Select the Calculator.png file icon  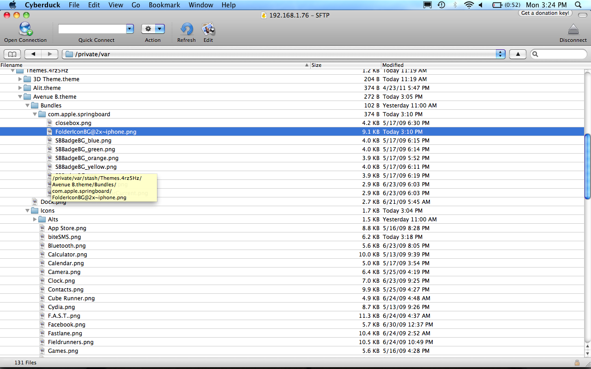point(42,254)
